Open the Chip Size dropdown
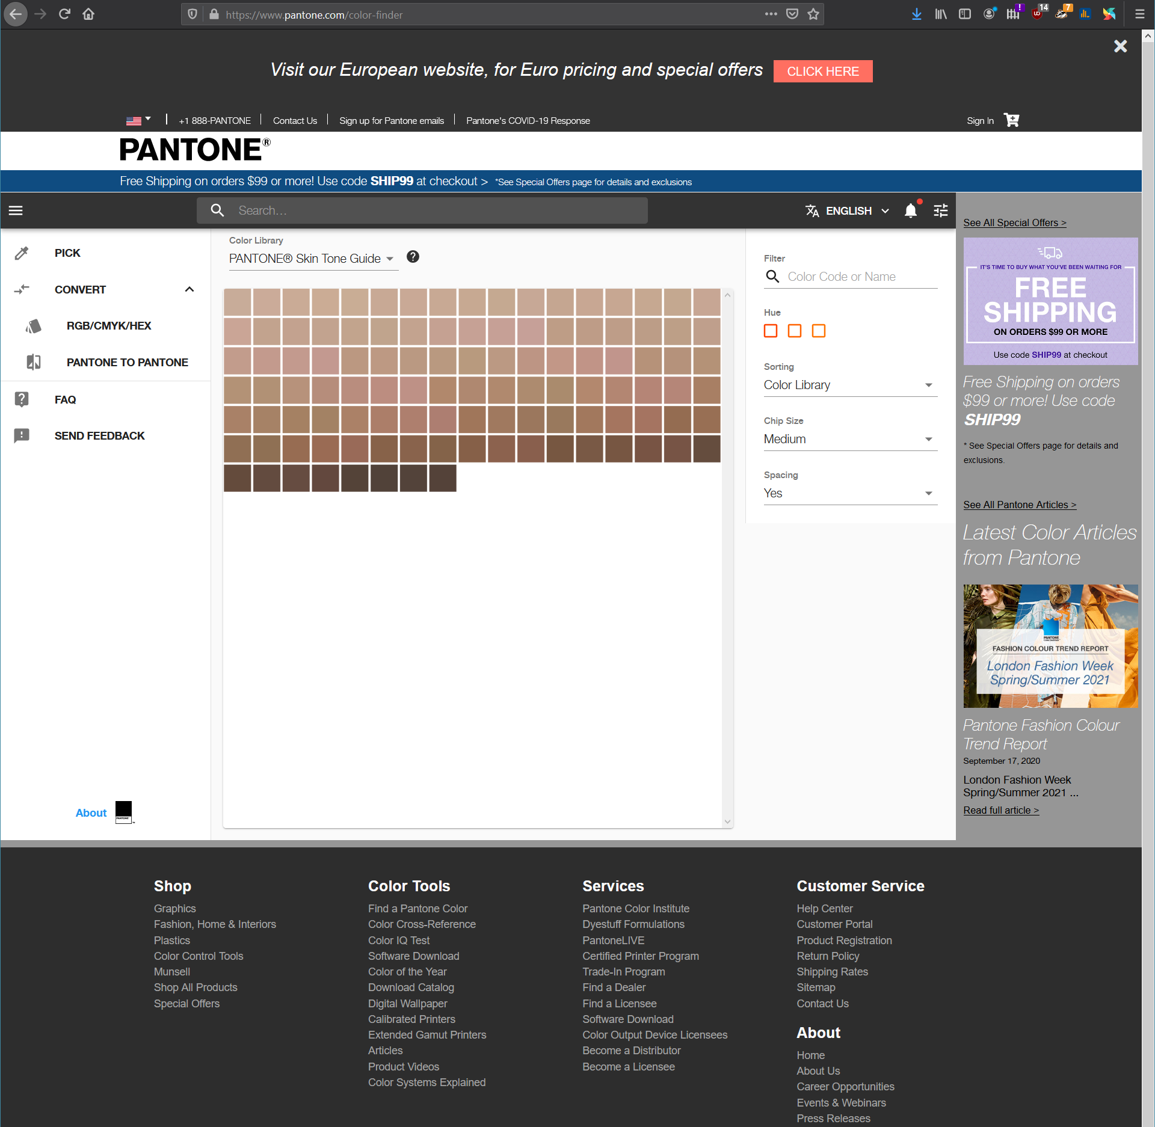Screen dimensions: 1155x1127 click(849, 439)
